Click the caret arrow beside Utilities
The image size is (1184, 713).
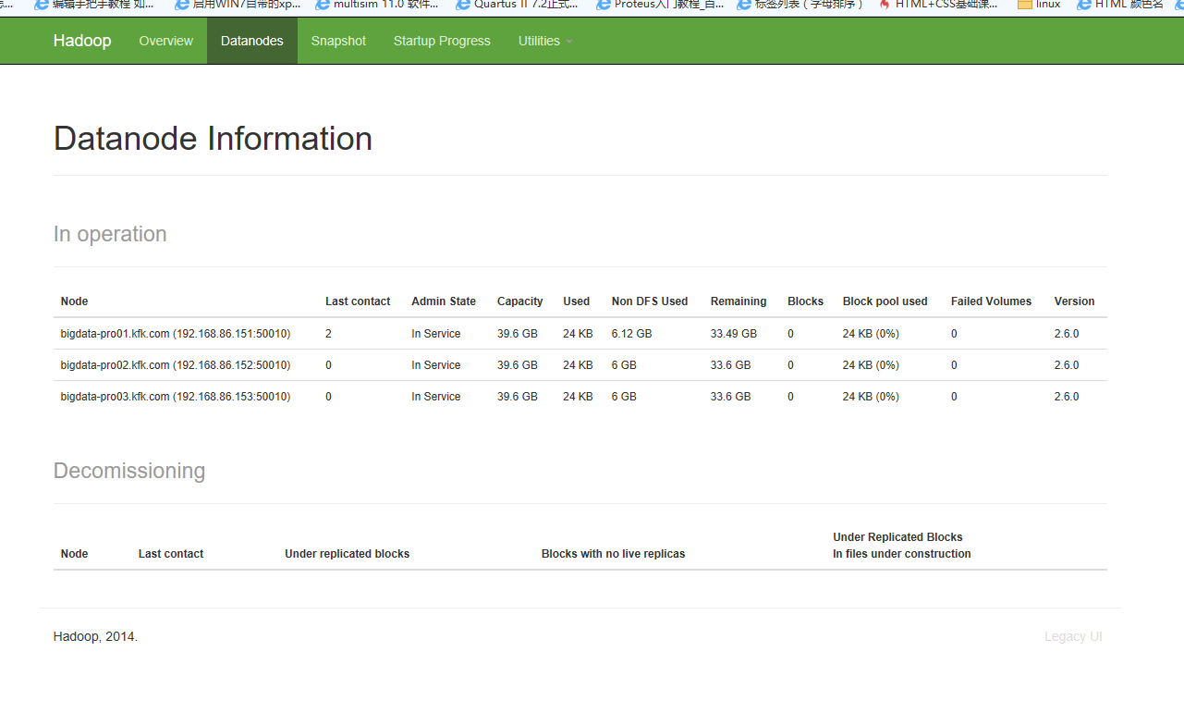pyautogui.click(x=569, y=42)
